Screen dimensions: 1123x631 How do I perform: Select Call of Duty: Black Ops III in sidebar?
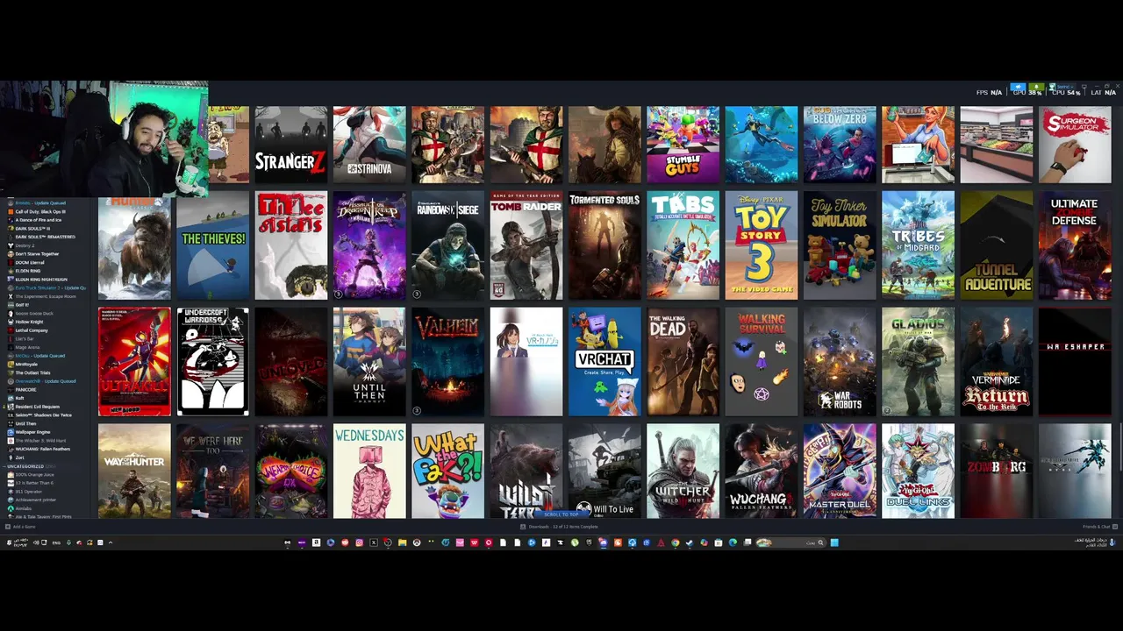click(x=40, y=211)
